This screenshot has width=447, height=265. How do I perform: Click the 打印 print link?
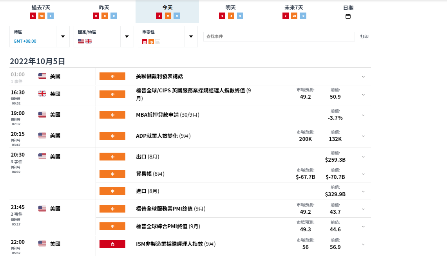pos(364,36)
